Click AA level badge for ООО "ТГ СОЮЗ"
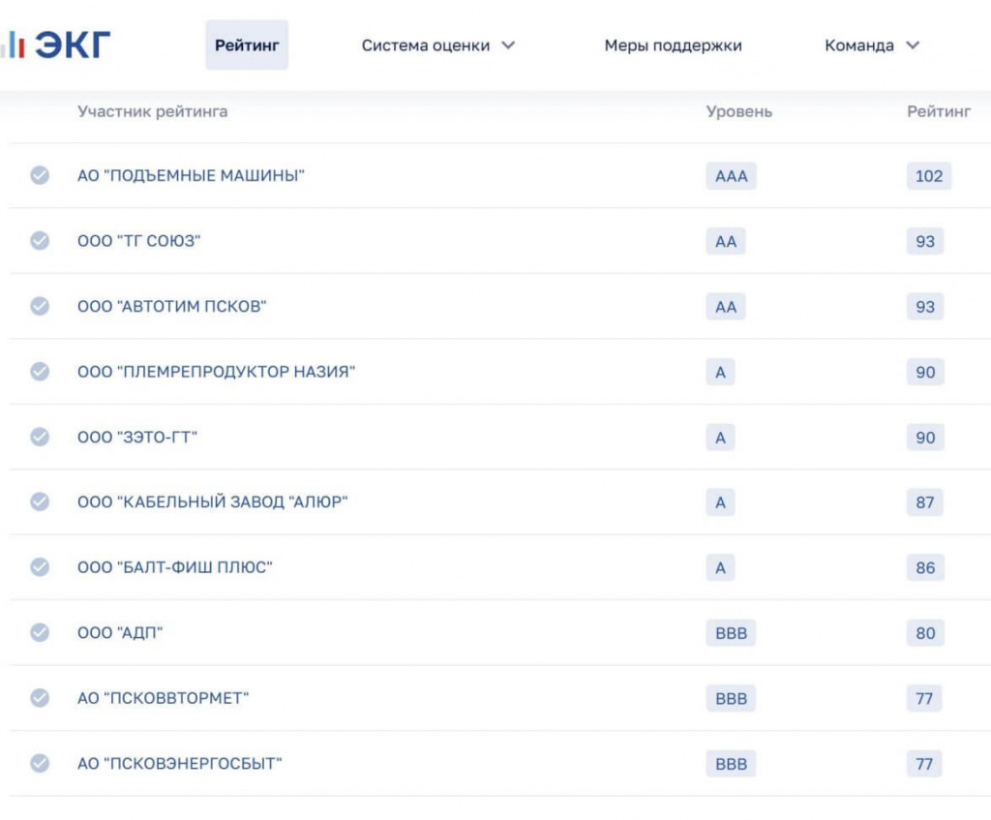This screenshot has height=820, width=991. point(726,241)
